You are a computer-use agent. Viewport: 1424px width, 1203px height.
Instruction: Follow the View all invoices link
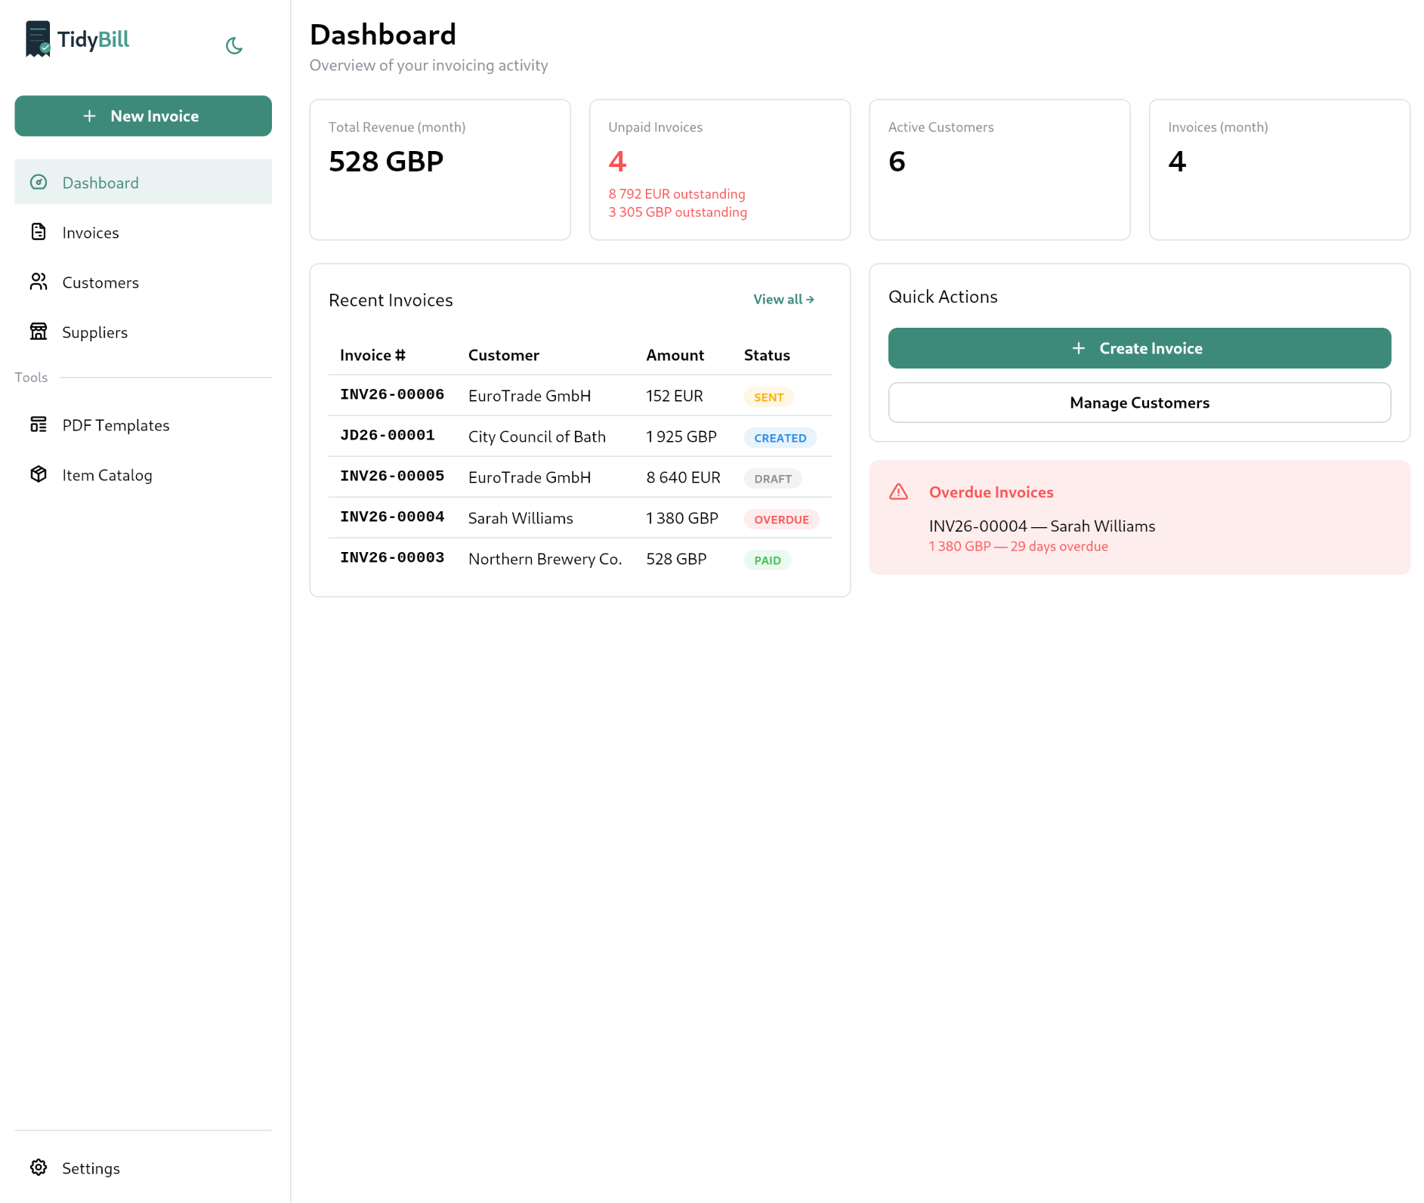(x=783, y=299)
